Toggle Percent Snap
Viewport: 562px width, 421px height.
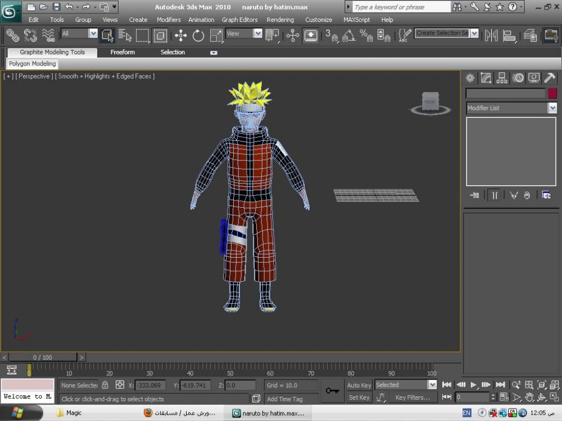coord(366,35)
